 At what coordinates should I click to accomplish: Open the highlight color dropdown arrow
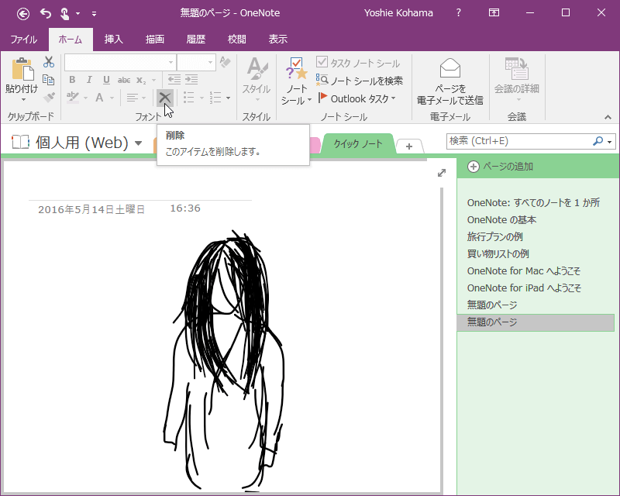(x=85, y=98)
